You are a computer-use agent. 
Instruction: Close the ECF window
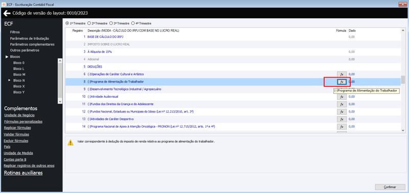tap(403, 4)
